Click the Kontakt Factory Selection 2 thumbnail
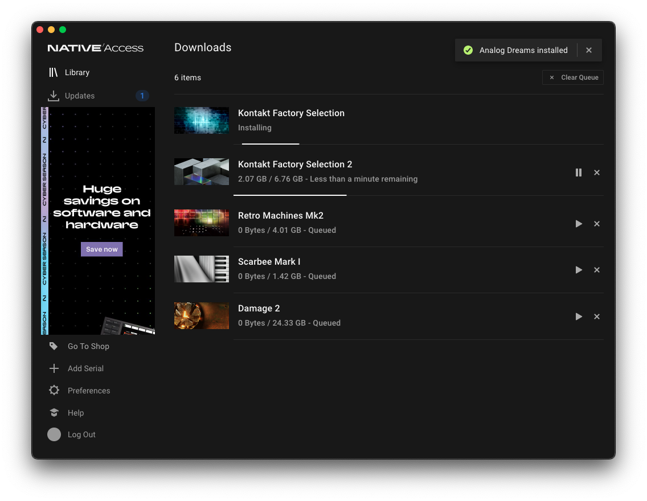This screenshot has height=501, width=647. (202, 171)
